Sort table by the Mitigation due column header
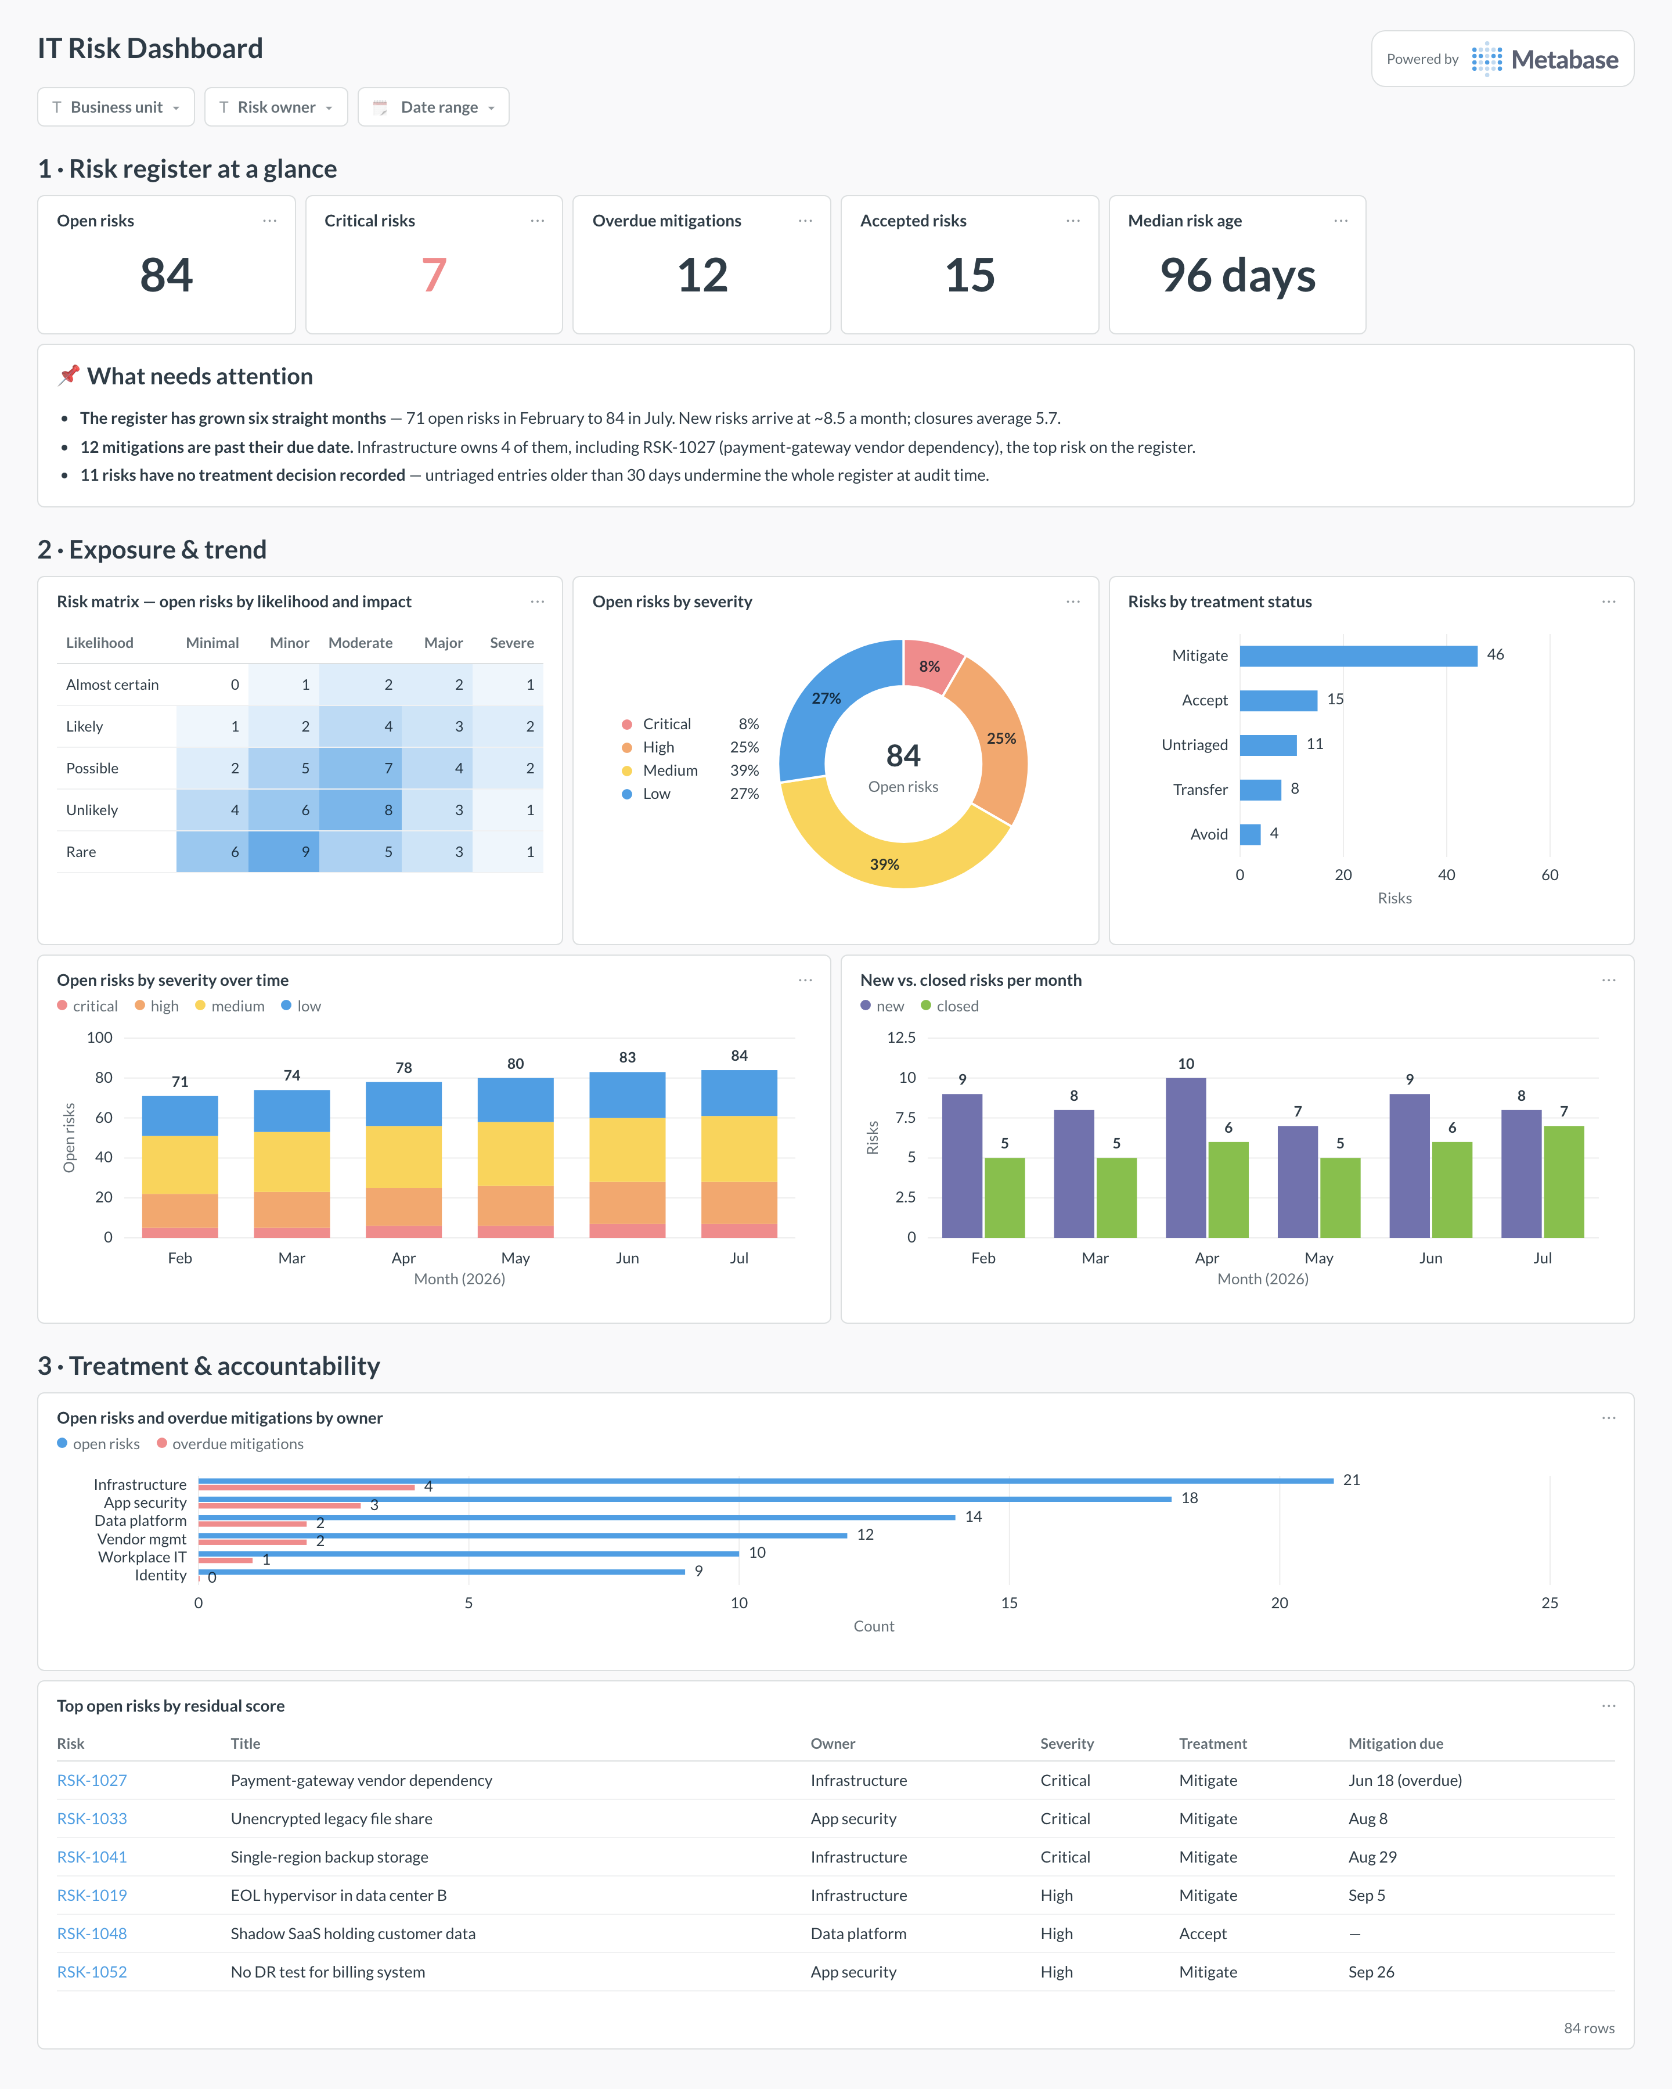 (x=1396, y=1744)
